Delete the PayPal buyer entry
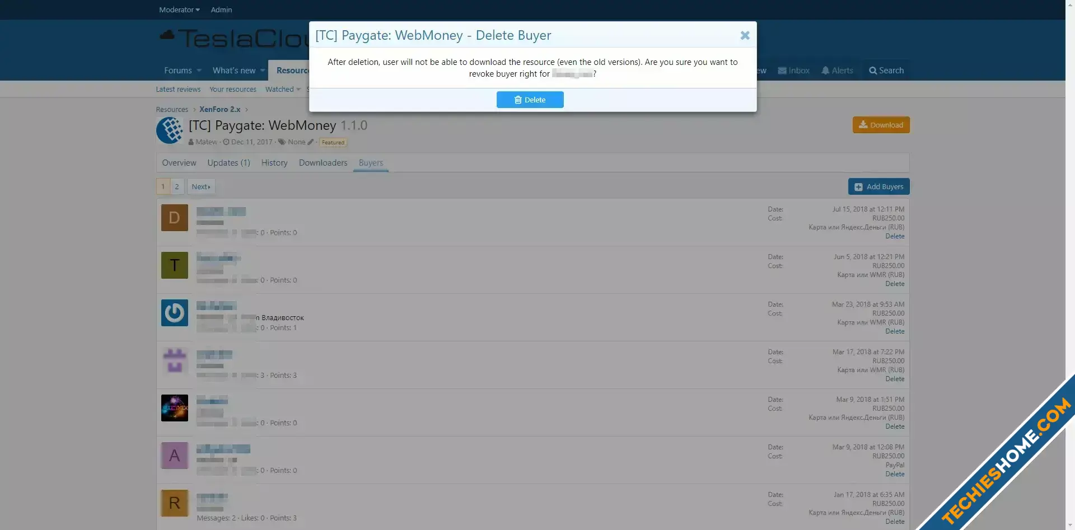 click(x=895, y=474)
